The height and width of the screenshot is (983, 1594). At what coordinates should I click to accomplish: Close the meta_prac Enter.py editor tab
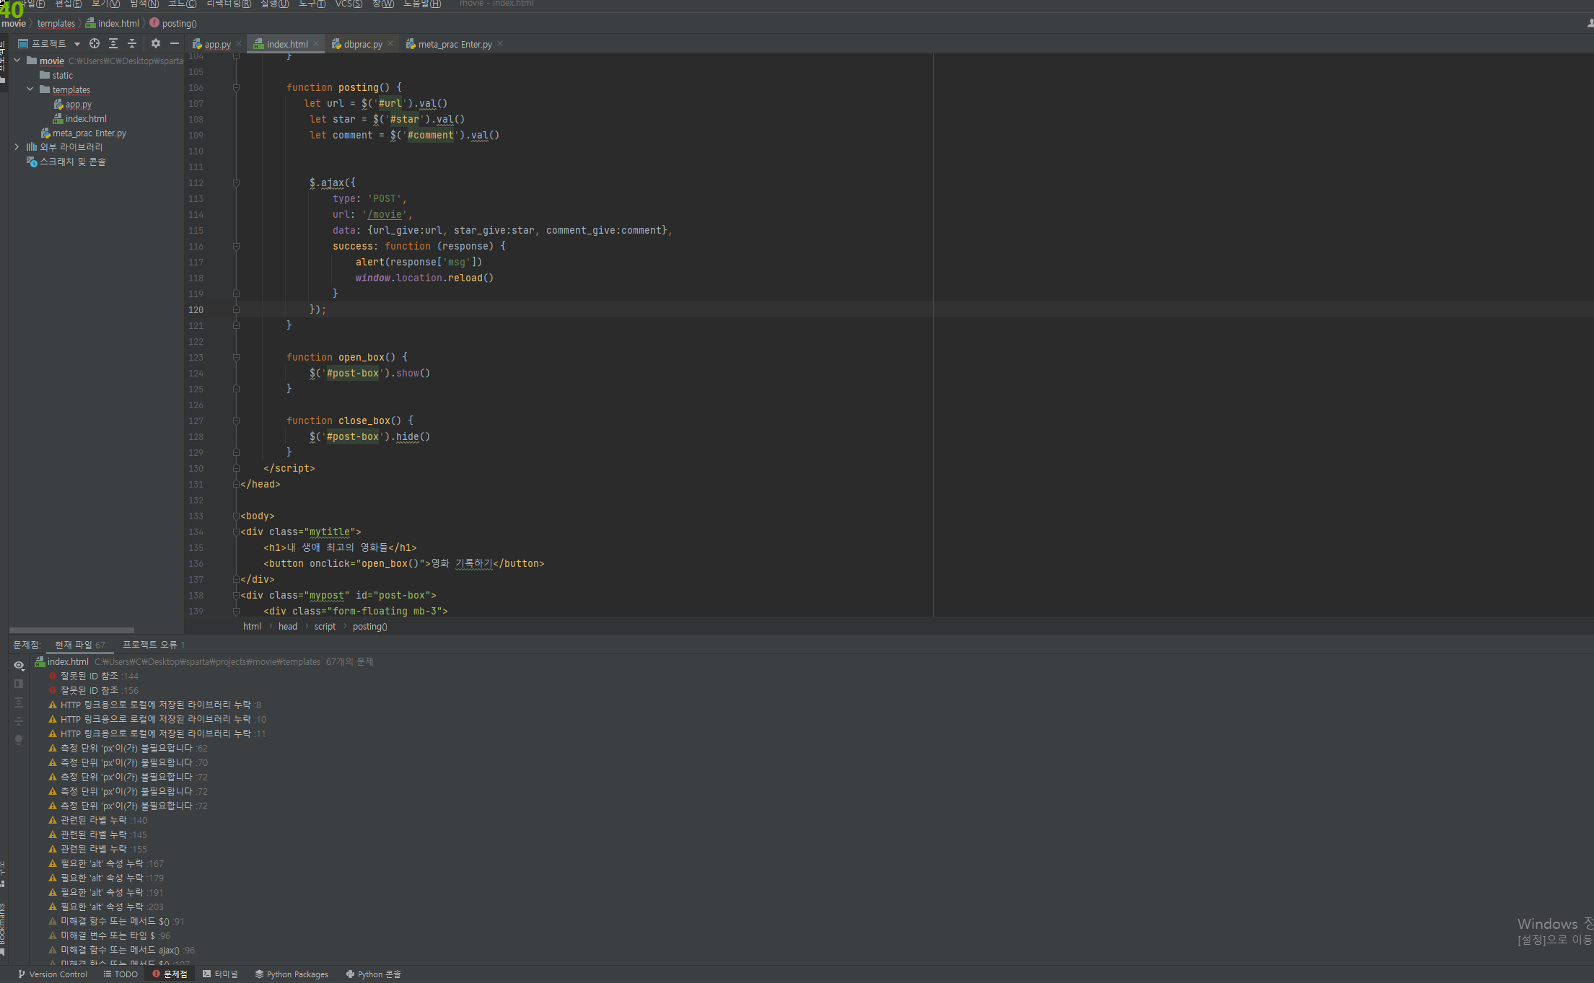(500, 44)
